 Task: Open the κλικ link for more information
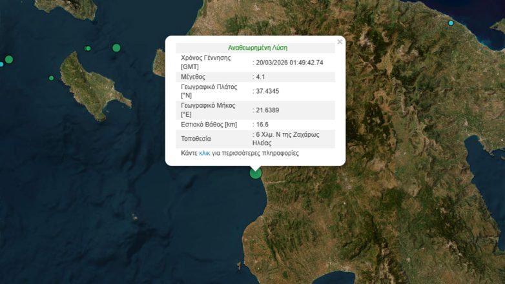tap(205, 154)
